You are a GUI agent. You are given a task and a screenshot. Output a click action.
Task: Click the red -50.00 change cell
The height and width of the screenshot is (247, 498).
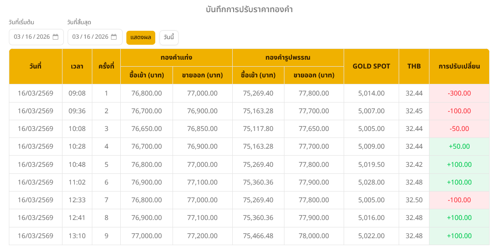point(459,129)
